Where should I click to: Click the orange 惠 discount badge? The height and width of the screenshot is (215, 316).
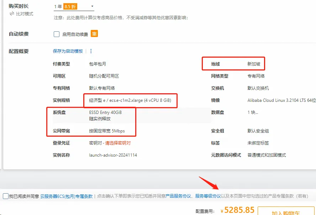click(94, 33)
